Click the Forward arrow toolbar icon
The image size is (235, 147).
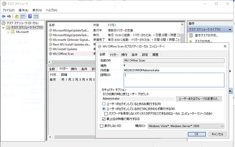(x=9, y=16)
